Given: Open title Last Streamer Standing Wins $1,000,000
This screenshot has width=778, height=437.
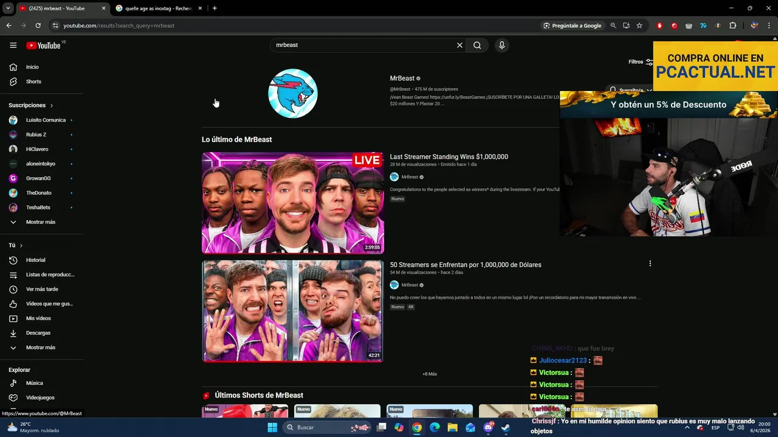Looking at the screenshot, I should (x=449, y=157).
